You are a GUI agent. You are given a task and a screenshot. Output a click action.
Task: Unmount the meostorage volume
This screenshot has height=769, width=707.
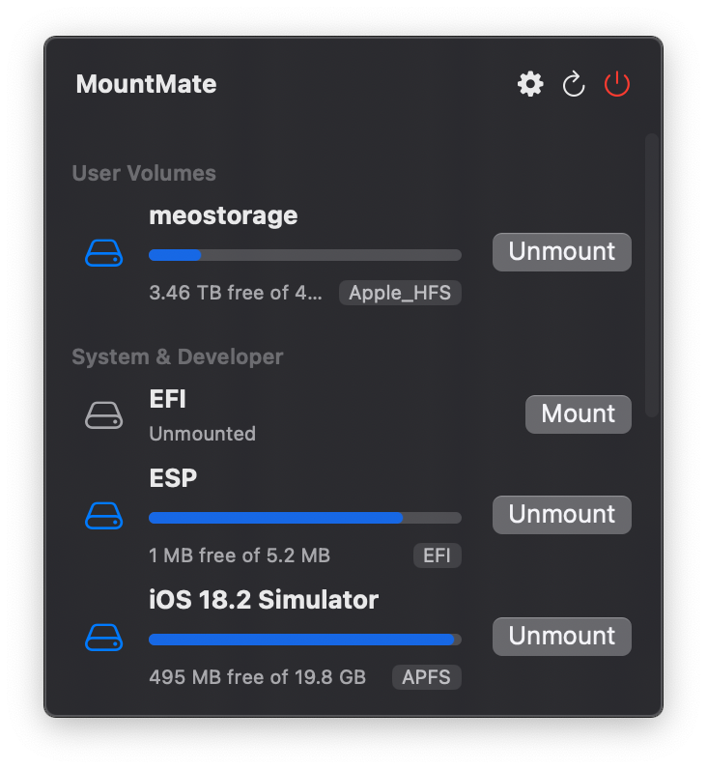562,252
